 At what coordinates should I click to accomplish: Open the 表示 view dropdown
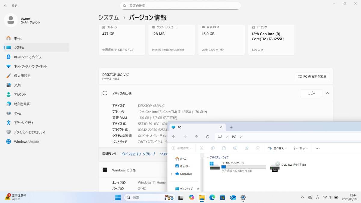pos(301,148)
